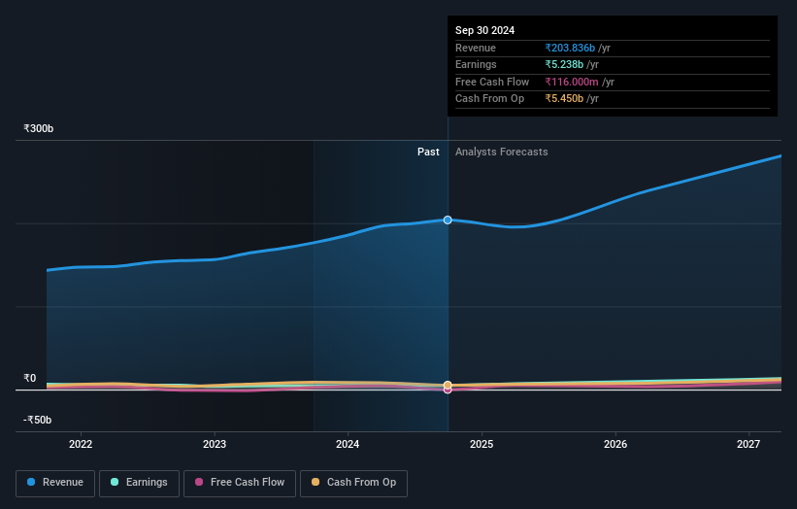
Task: Toggle the Free Cash Flow legend button
Action: pyautogui.click(x=240, y=483)
